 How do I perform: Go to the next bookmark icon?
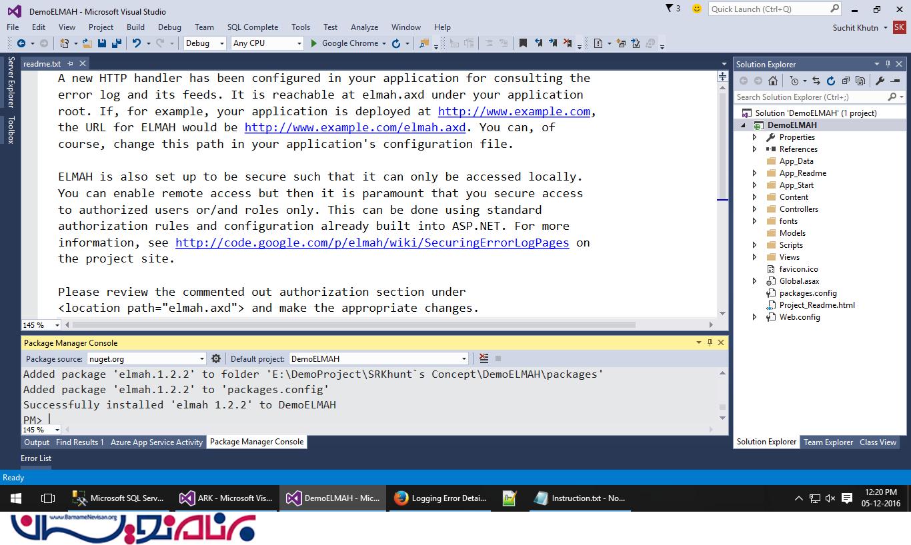553,43
